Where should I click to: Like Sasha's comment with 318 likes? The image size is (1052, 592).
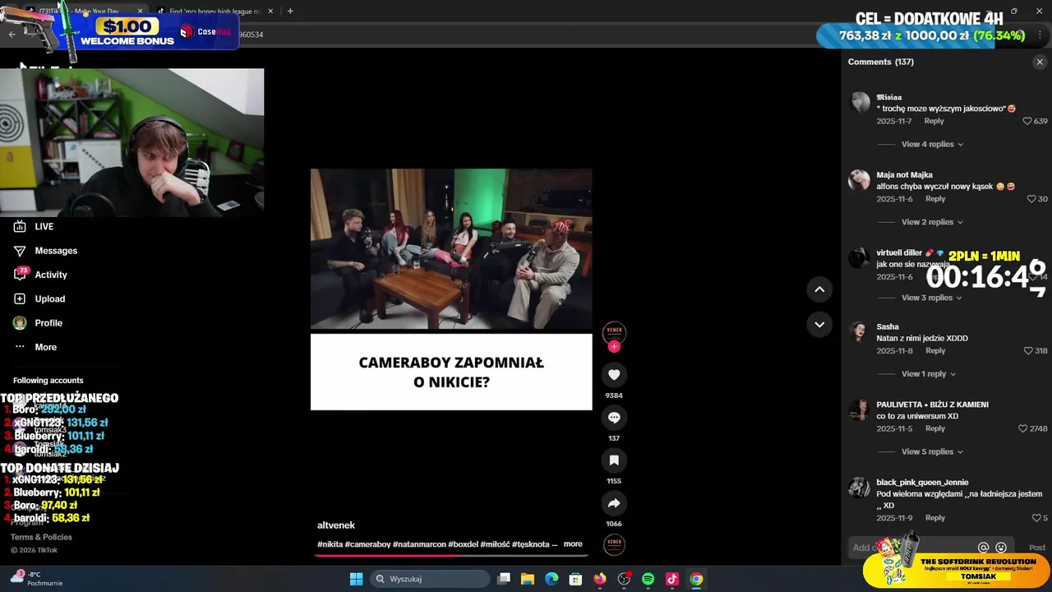(x=1027, y=351)
